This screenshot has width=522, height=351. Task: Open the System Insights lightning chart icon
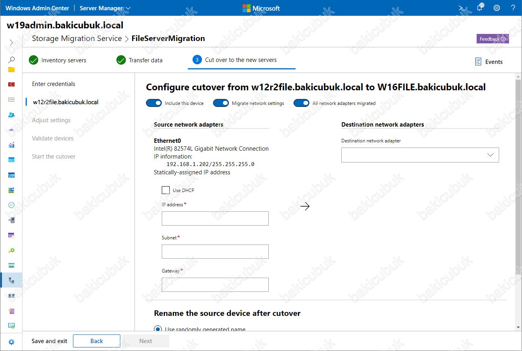[11, 311]
